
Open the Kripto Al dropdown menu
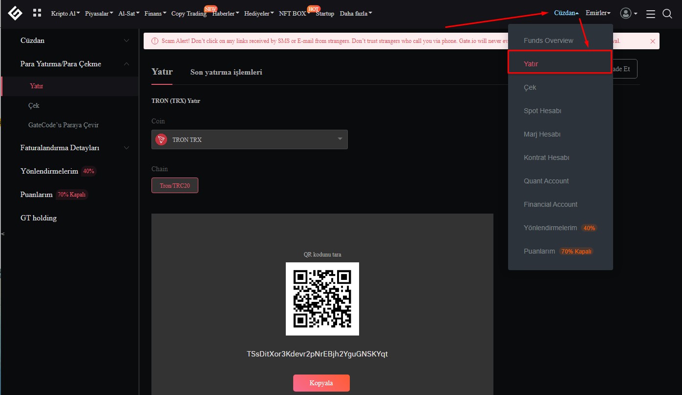65,14
